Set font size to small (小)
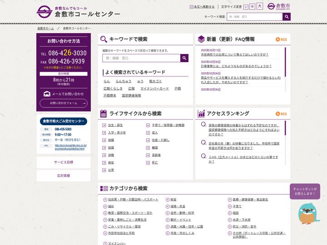327x245 pixels. pyautogui.click(x=246, y=7)
